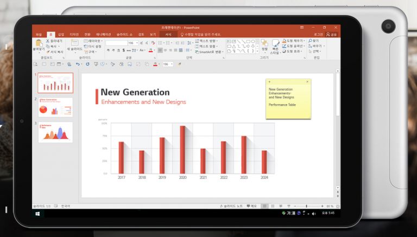The height and width of the screenshot is (237, 417).
Task: Expand the Layout (레이아웃) dropdown
Action: 94,41
